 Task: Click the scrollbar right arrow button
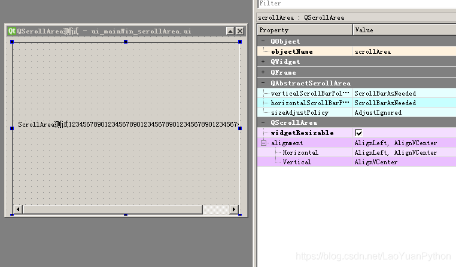(234, 209)
